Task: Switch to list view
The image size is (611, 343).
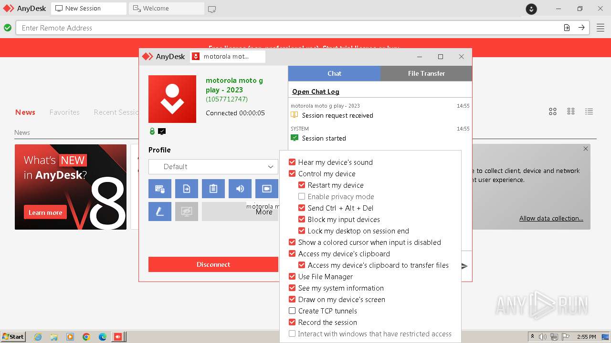Action: click(589, 111)
